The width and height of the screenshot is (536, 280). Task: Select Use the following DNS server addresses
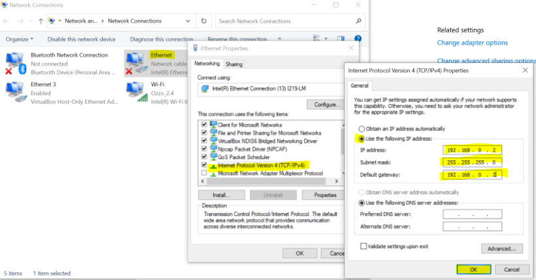click(x=362, y=203)
